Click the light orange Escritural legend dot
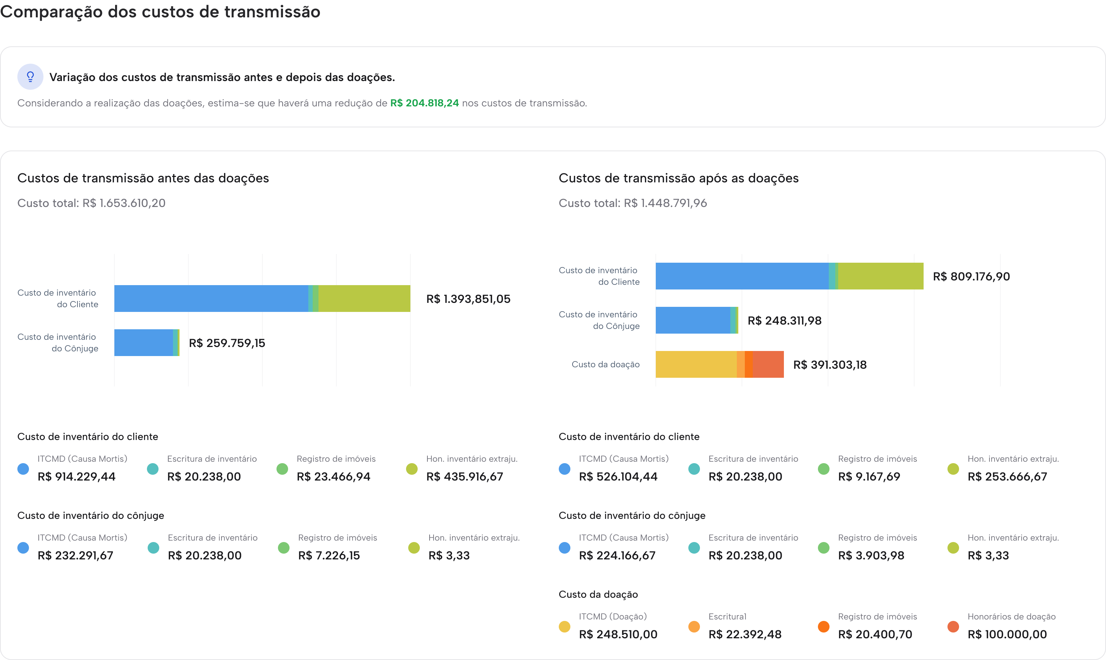 [x=694, y=627]
